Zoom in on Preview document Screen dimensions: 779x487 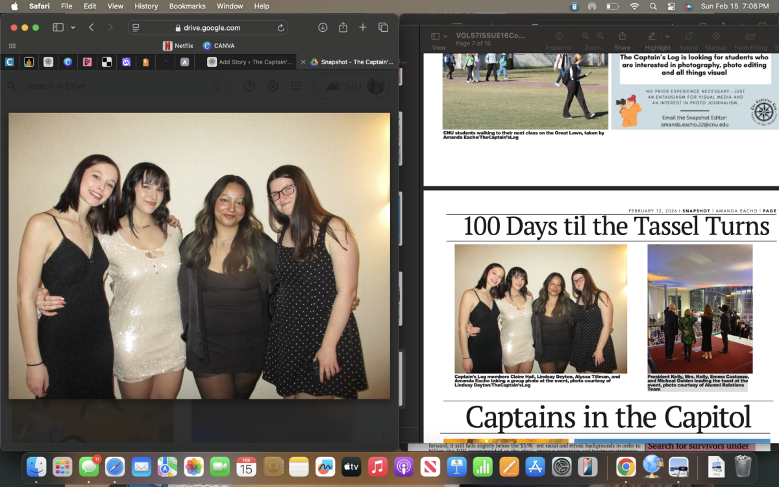pos(601,36)
